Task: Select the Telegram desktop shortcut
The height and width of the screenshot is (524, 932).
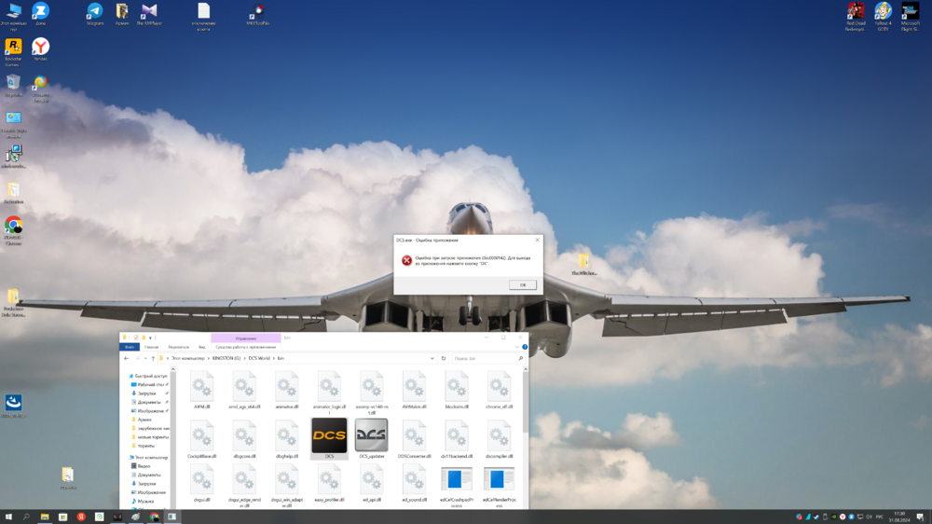Action: pyautogui.click(x=94, y=14)
